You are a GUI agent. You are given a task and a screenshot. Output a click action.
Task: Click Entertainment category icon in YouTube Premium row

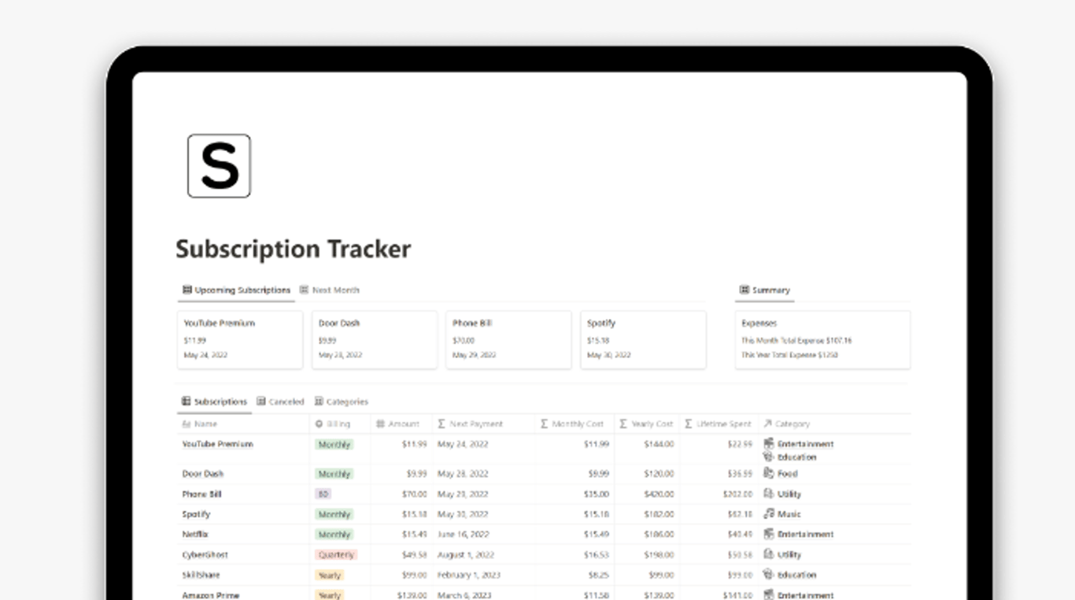point(769,444)
